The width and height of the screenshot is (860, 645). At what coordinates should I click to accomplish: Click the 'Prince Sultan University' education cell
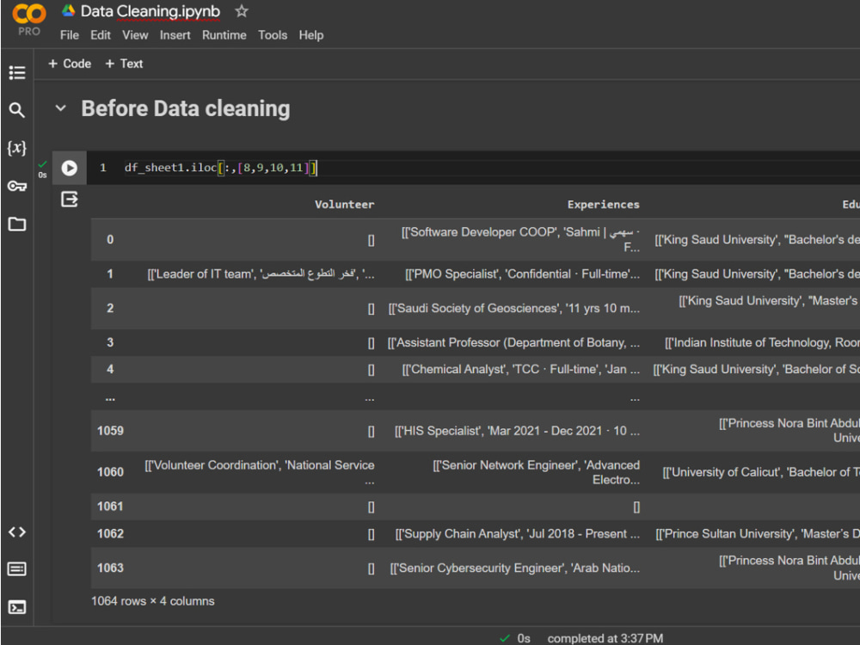[x=758, y=534]
